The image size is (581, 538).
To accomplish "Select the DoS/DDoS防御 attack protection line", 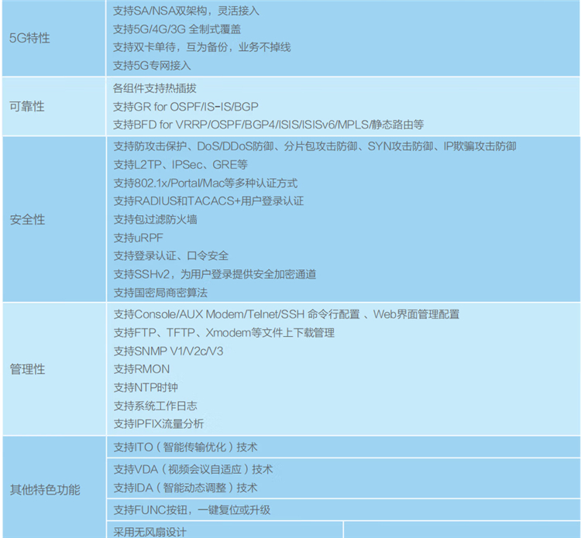I will click(315, 146).
